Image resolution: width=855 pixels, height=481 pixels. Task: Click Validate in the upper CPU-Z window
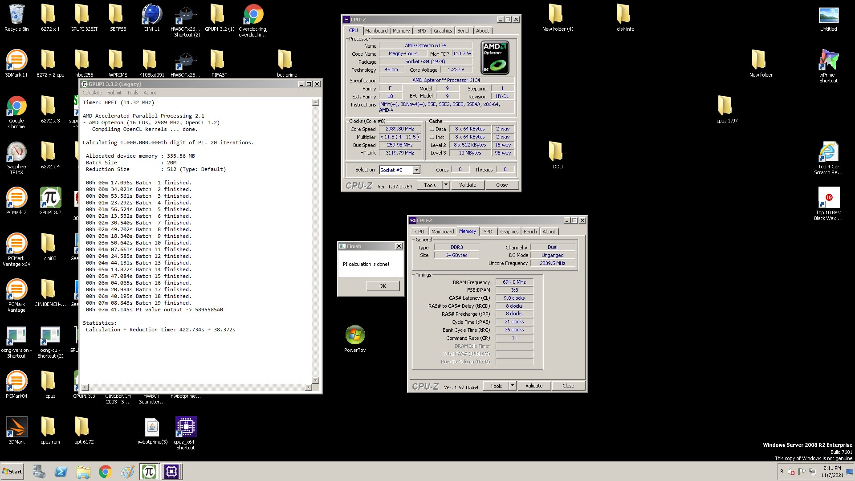click(x=468, y=185)
